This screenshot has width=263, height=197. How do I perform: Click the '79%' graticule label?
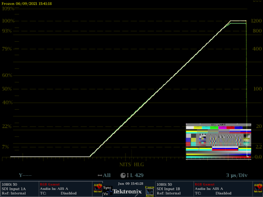(7, 49)
